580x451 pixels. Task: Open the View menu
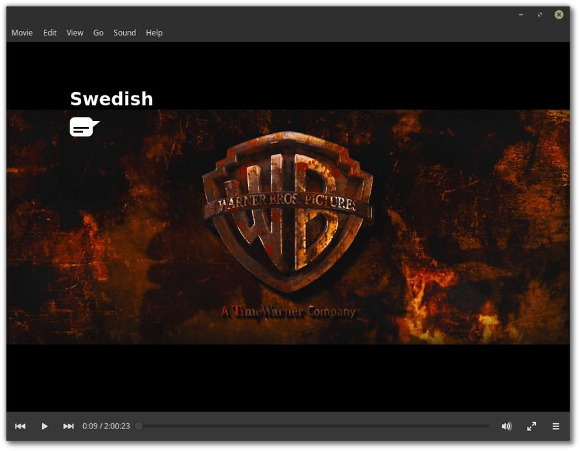click(75, 32)
